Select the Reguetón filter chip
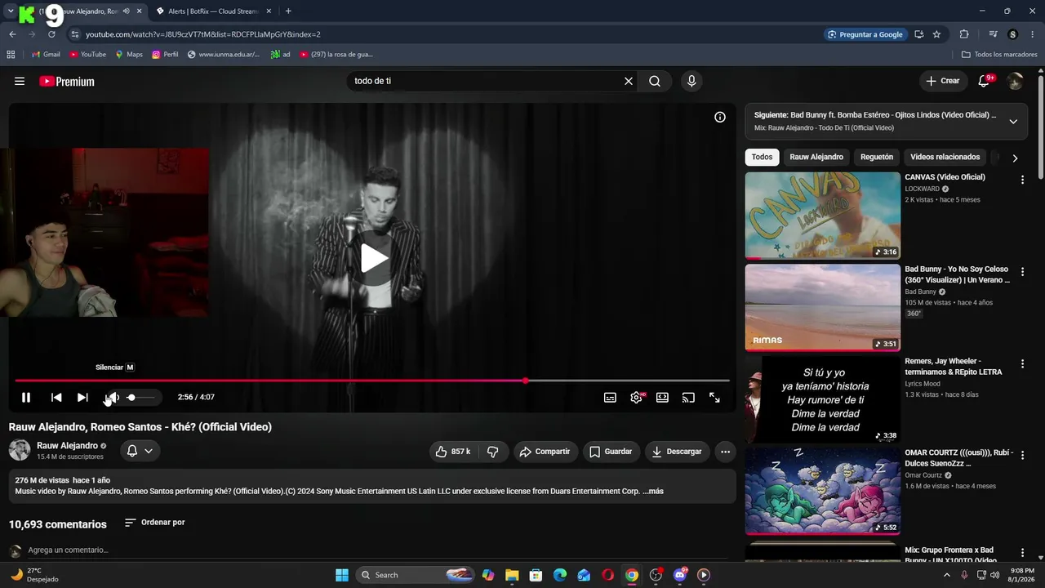 coord(877,157)
